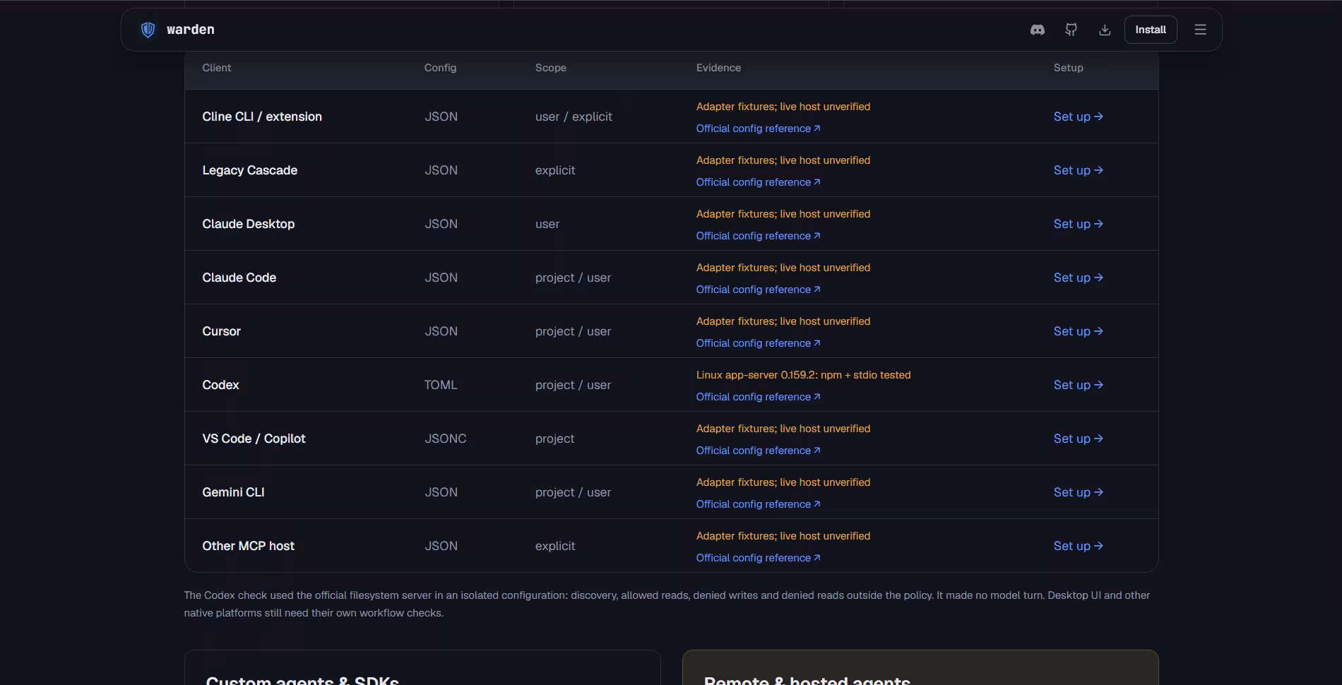Select the Claude Desktop client name
The height and width of the screenshot is (685, 1342).
(248, 224)
